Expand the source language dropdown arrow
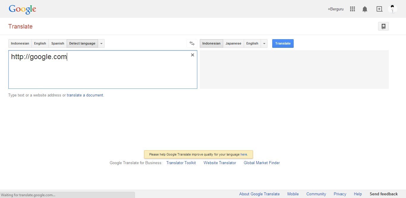Viewport: 406px width, 198px height. 101,44
